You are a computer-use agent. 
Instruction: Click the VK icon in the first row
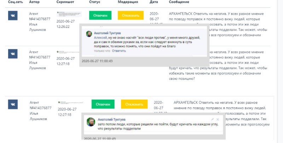(x=13, y=16)
